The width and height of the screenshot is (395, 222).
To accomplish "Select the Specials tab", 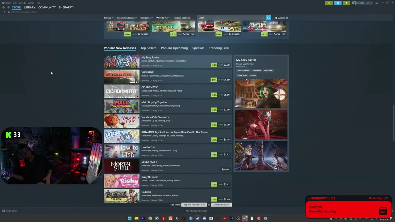I will [198, 48].
